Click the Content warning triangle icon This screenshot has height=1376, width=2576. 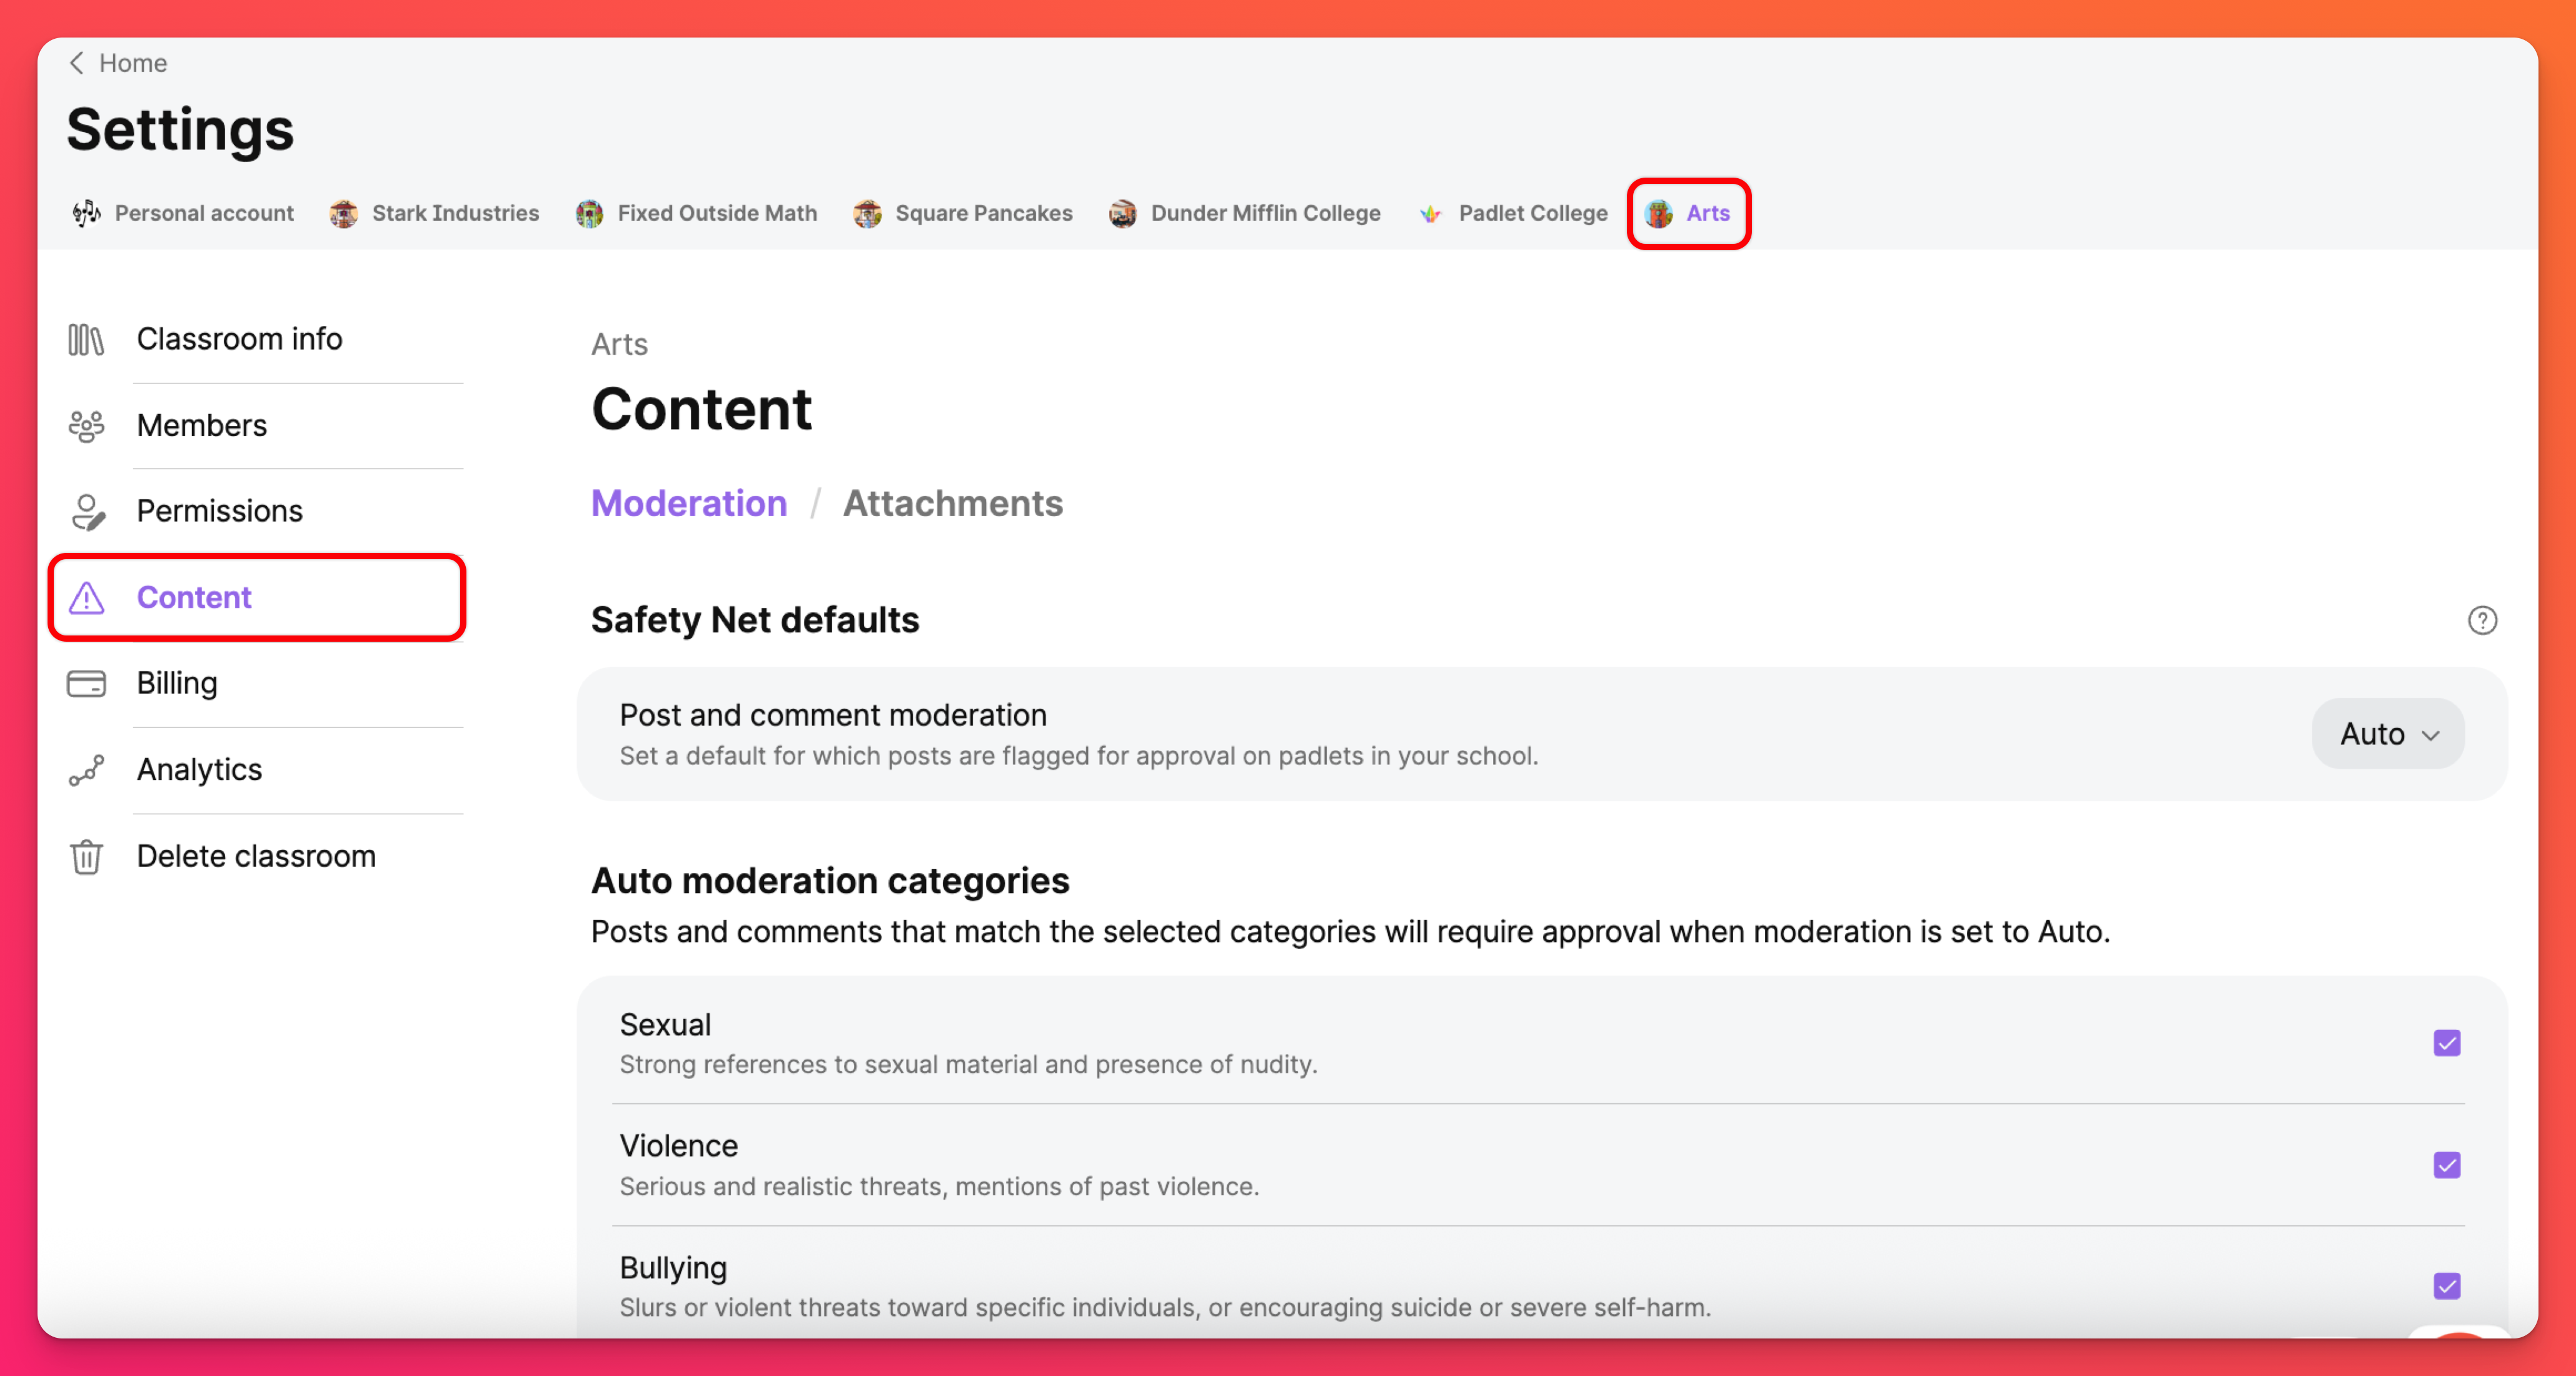pyautogui.click(x=86, y=598)
